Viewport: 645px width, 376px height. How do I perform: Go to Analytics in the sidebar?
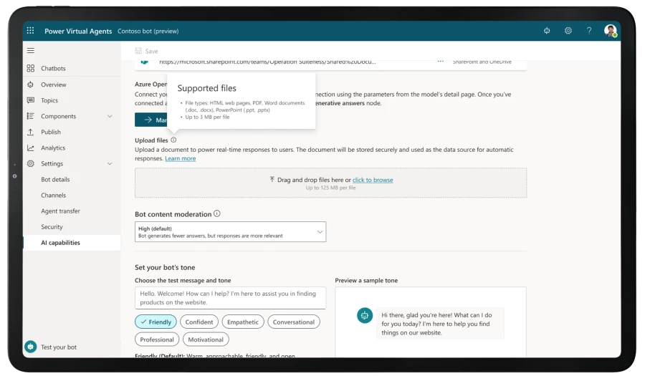[53, 148]
